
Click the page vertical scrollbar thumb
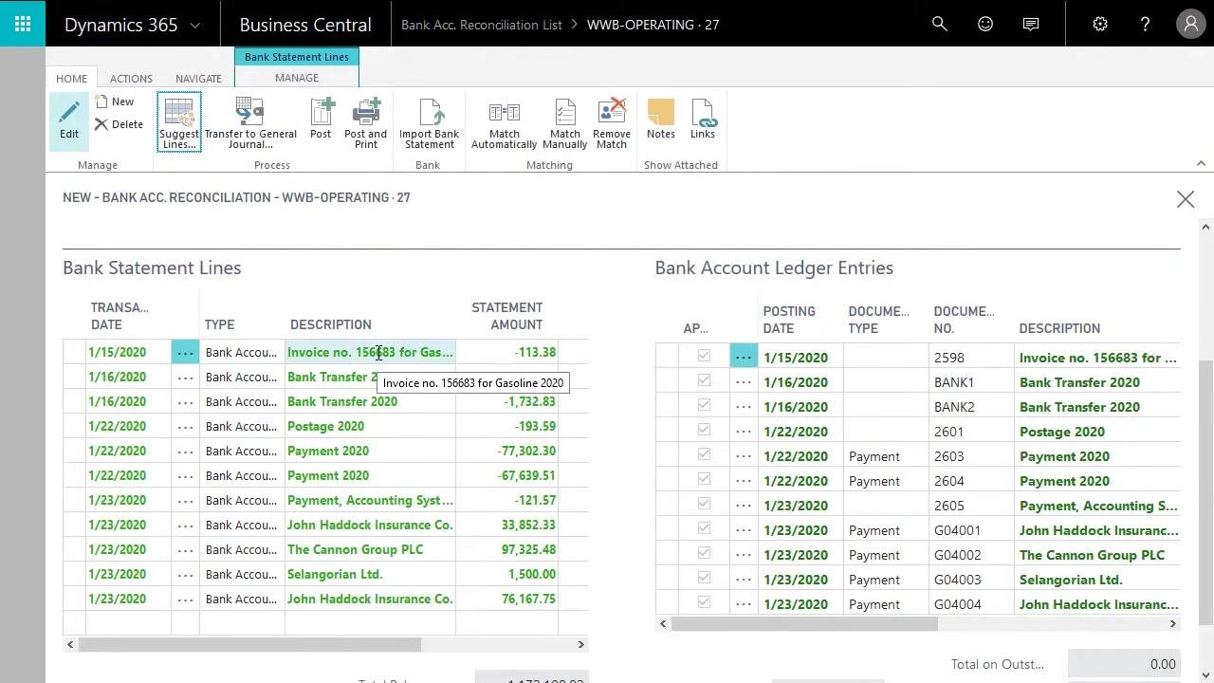[x=1205, y=492]
